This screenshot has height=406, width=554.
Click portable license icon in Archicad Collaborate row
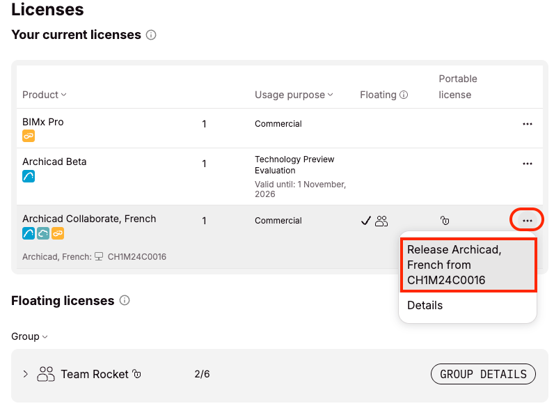pyautogui.click(x=445, y=221)
